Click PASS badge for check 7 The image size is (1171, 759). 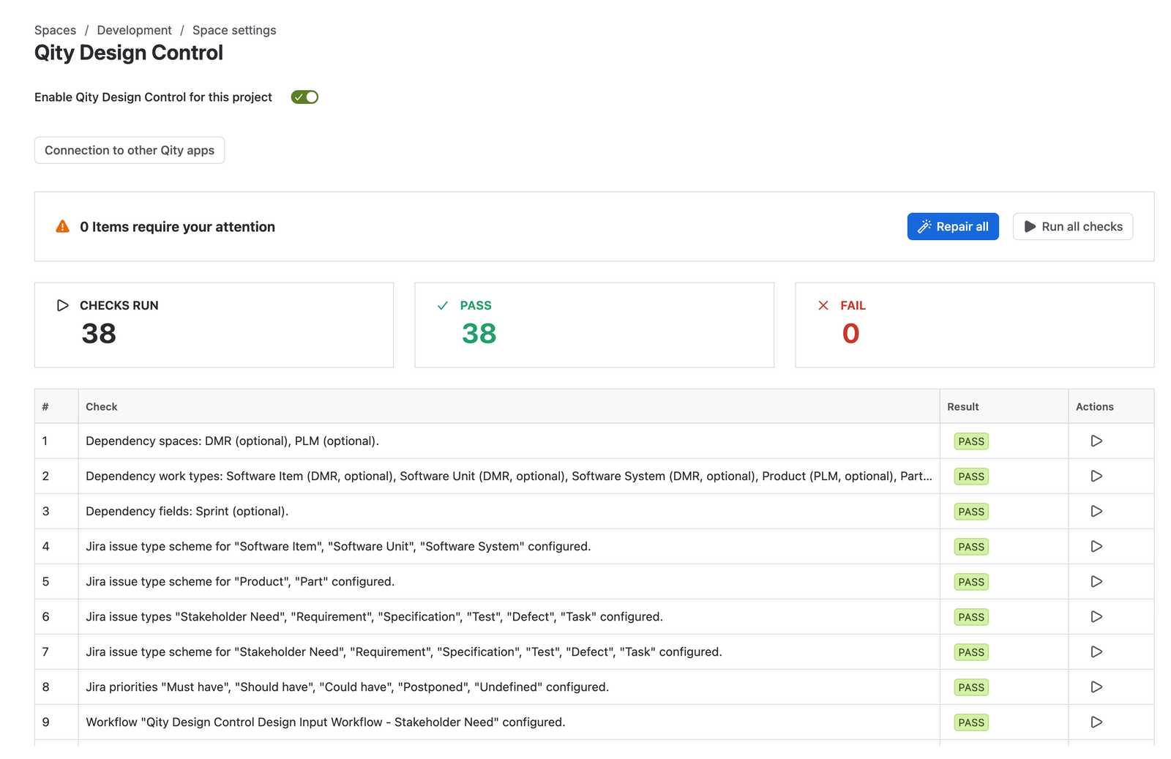971,652
